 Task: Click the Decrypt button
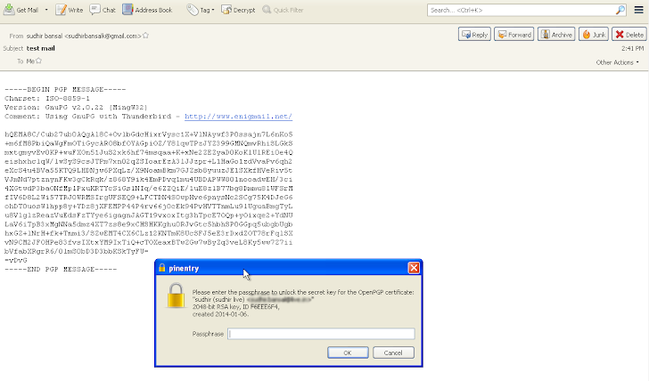pyautogui.click(x=238, y=10)
